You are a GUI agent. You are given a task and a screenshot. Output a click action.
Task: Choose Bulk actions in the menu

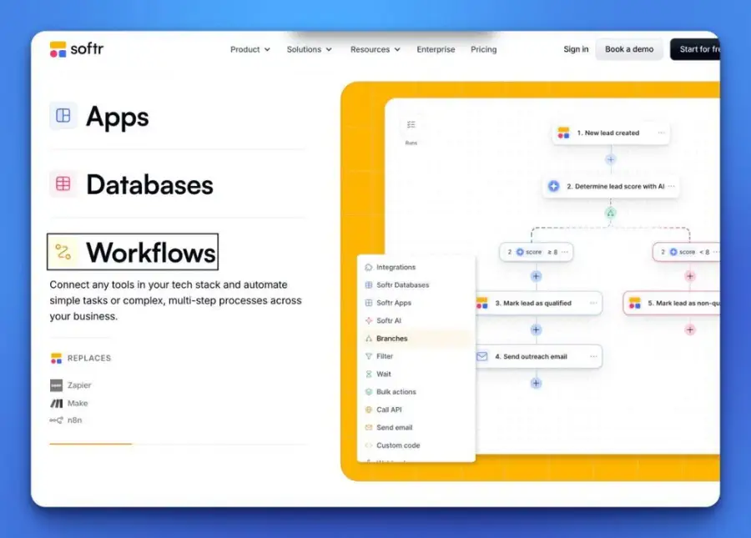coord(416,391)
